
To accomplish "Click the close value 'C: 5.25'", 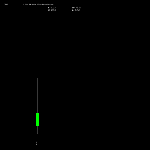I will [x=52, y=8].
